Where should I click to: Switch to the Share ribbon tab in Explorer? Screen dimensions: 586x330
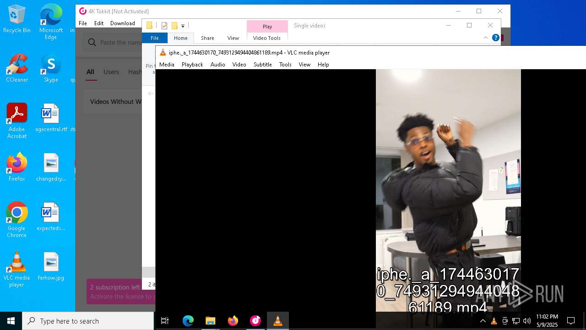click(207, 38)
